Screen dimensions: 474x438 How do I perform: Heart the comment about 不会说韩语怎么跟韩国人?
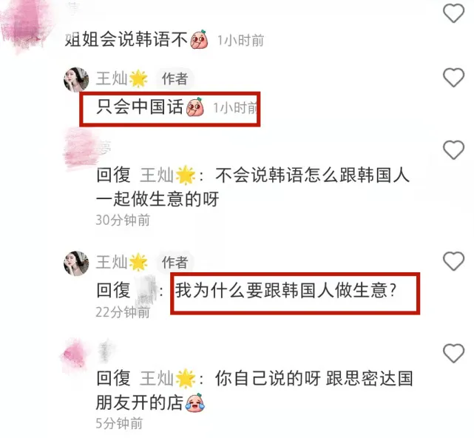click(x=453, y=150)
